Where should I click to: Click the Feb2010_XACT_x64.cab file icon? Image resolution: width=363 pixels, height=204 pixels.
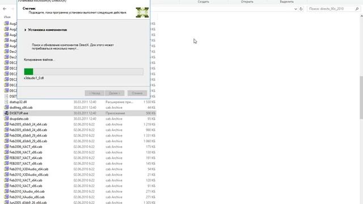coord(6,180)
